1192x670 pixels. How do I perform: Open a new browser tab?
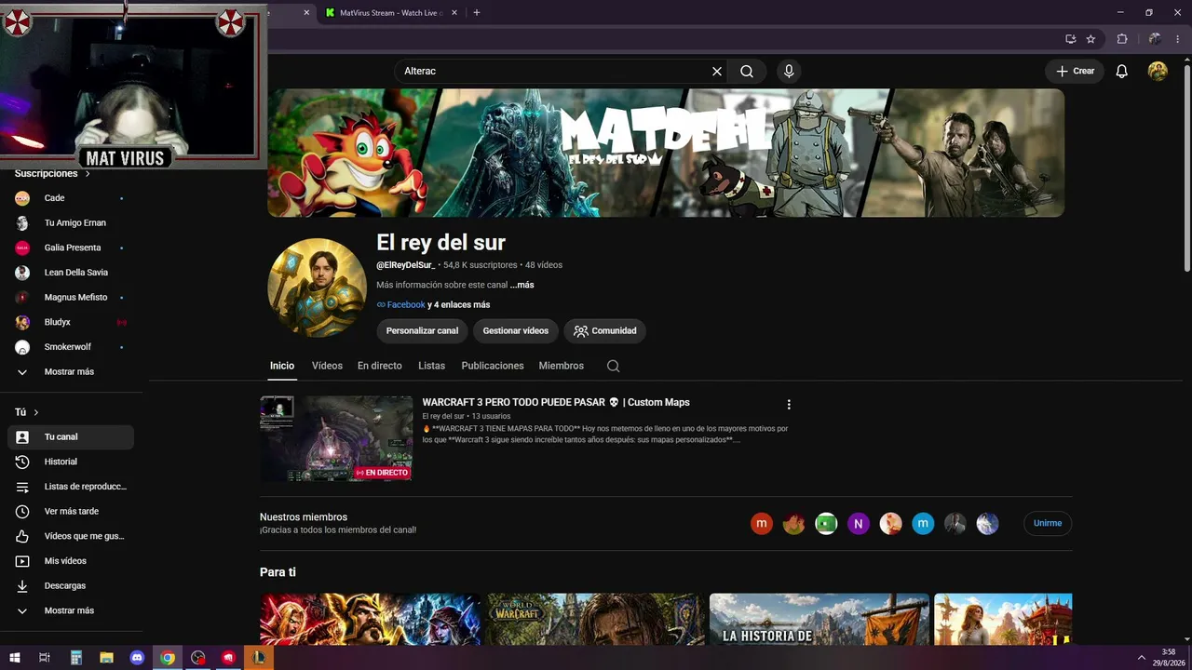point(477,13)
